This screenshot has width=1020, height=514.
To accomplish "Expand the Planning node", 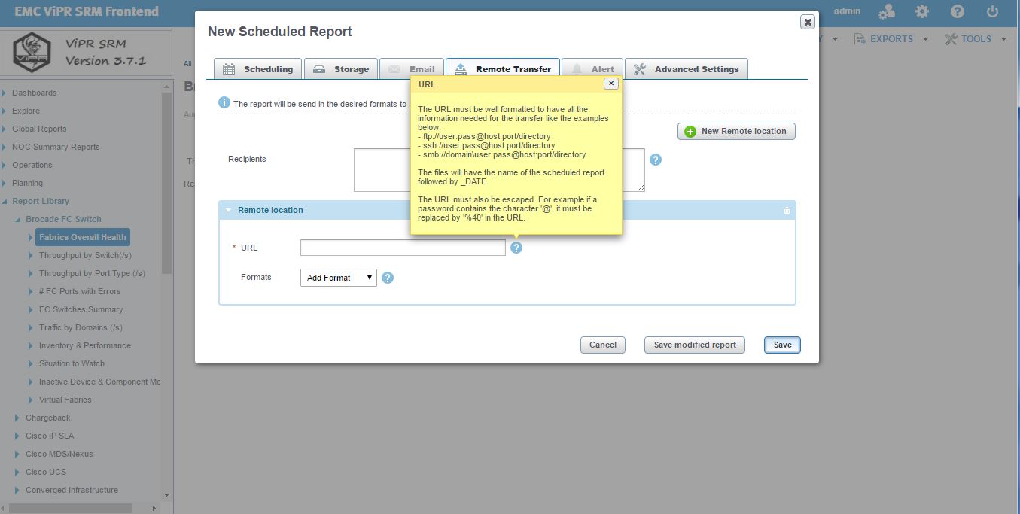I will [x=4, y=183].
